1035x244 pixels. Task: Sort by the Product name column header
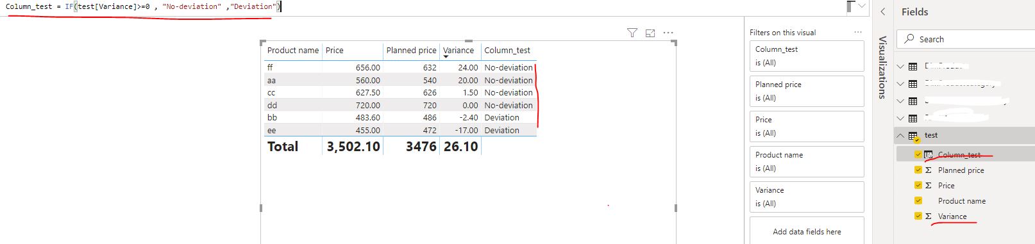[292, 50]
